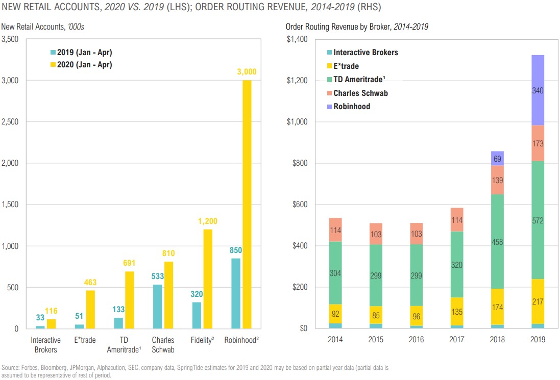This screenshot has height=380, width=560.
Task: Select the purple Robinhood legend swatch
Action: click(x=329, y=107)
